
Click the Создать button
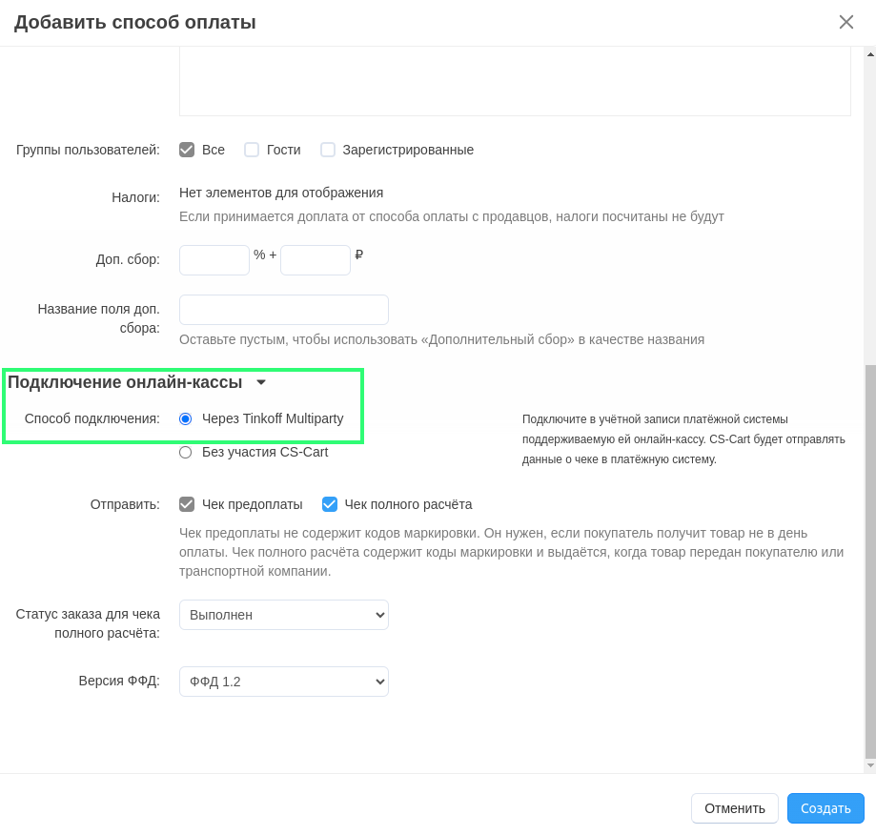pos(825,808)
